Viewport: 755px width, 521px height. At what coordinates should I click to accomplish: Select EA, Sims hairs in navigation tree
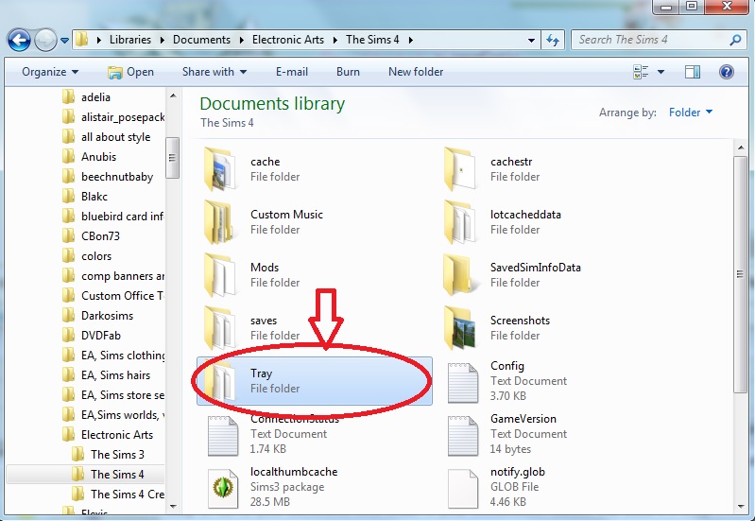pyautogui.click(x=115, y=375)
